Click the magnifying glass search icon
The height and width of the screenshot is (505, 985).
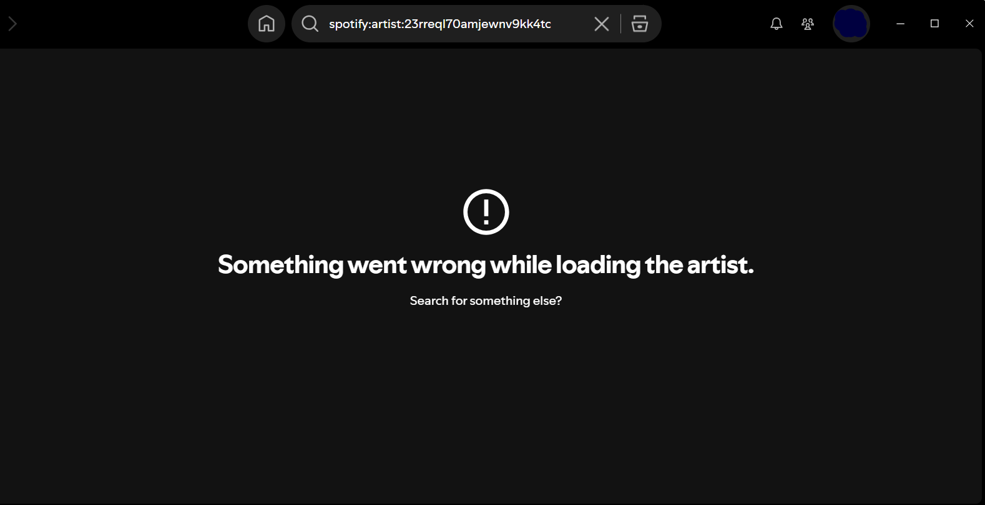(x=310, y=24)
